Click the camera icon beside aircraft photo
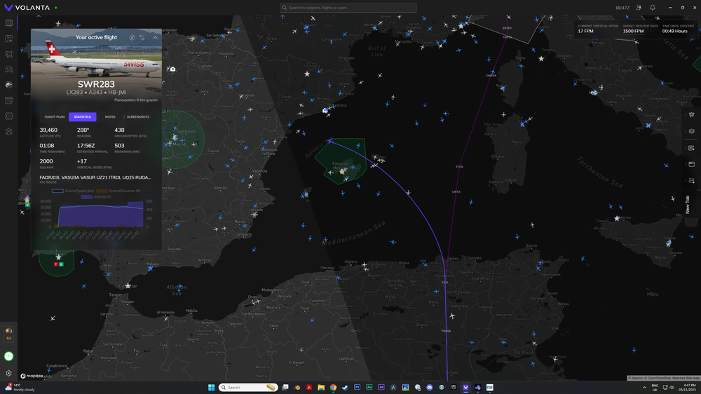The image size is (701, 394). point(172,69)
